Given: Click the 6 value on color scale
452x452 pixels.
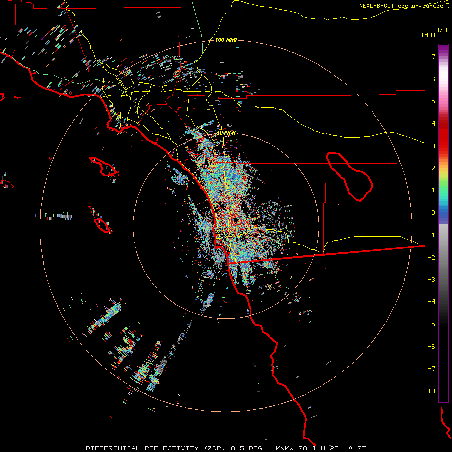Looking at the screenshot, I should point(433,79).
